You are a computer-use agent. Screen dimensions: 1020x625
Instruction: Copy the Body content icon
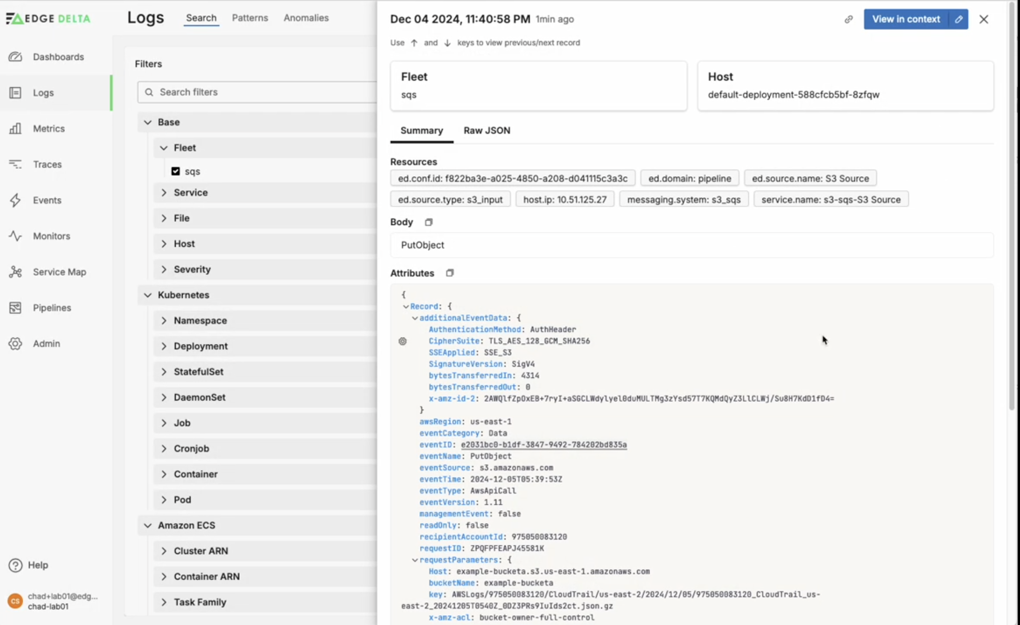pyautogui.click(x=428, y=222)
